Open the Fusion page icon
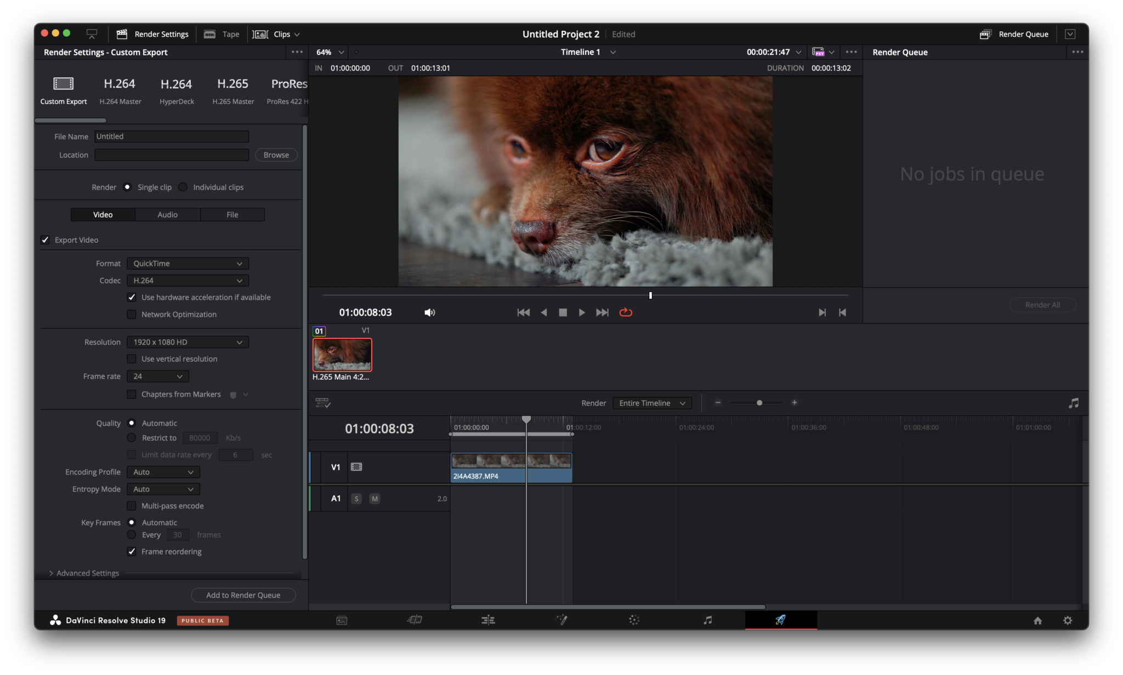This screenshot has width=1123, height=675. (561, 620)
